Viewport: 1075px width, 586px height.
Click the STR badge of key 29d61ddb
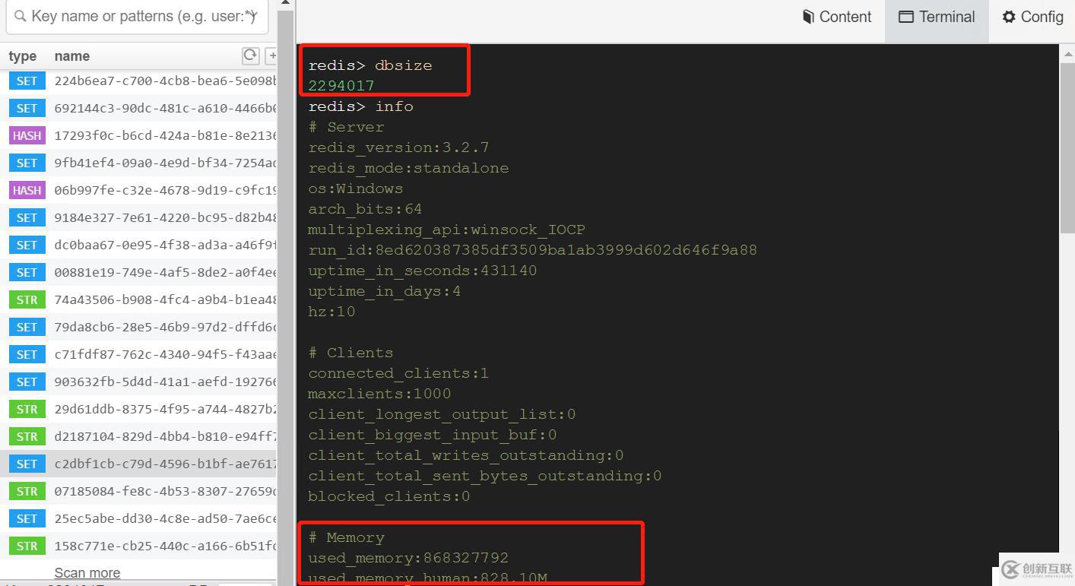27,409
